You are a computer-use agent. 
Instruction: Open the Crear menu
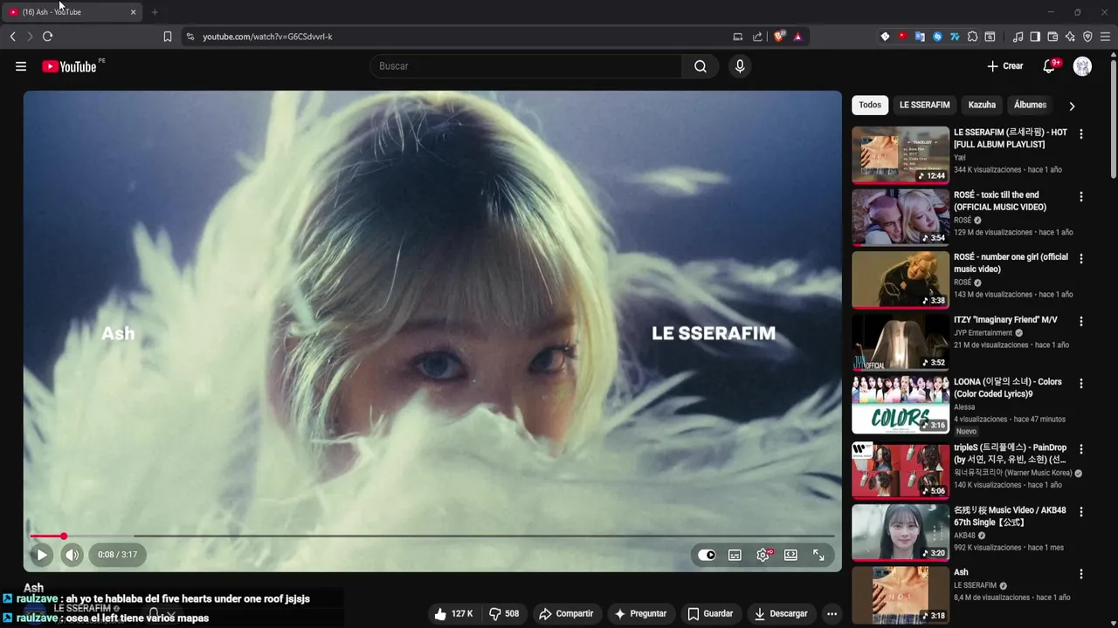[x=1005, y=66]
